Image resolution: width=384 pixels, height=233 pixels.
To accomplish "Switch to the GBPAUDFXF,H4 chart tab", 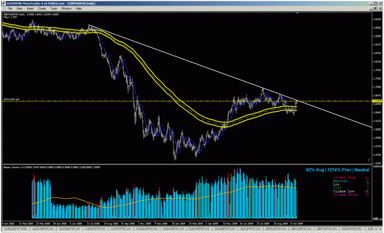I will [x=275, y=229].
